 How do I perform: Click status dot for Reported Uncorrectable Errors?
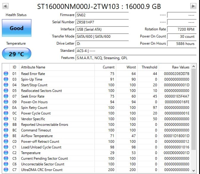[6, 124]
